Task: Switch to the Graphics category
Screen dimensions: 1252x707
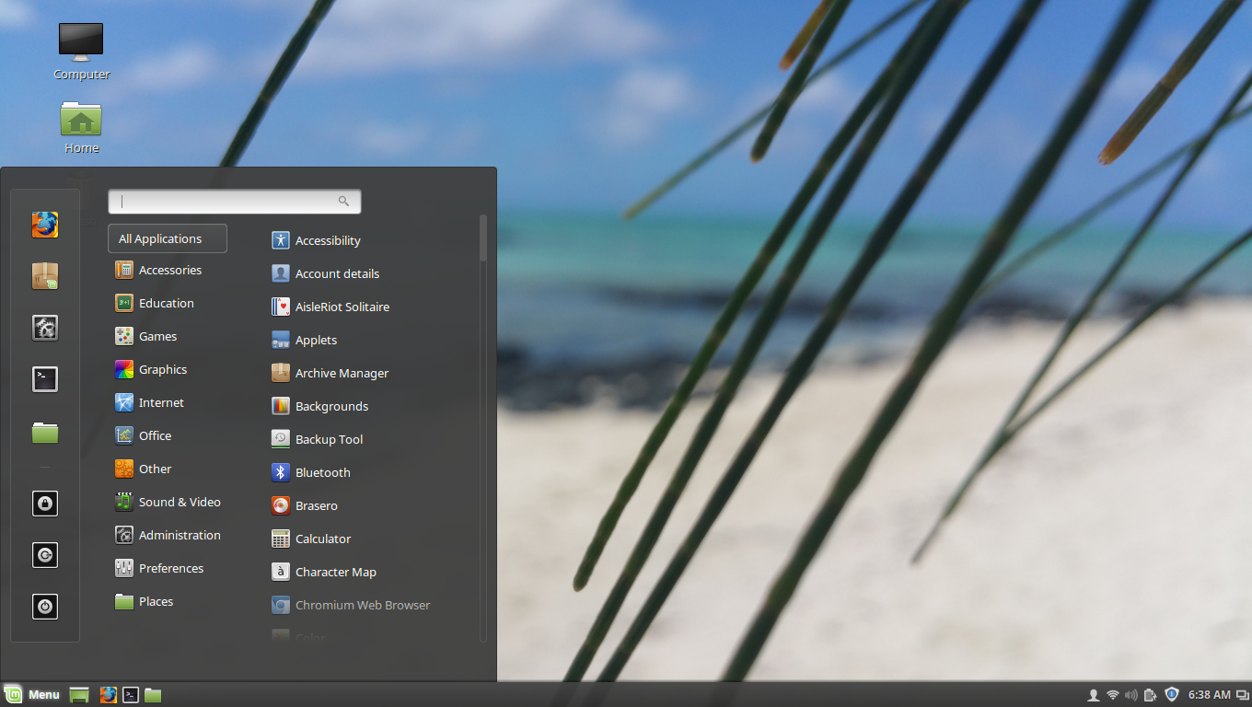Action: (x=161, y=369)
